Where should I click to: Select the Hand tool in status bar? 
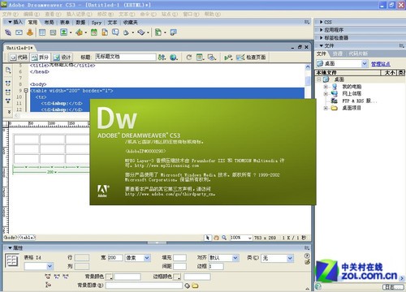(x=216, y=238)
